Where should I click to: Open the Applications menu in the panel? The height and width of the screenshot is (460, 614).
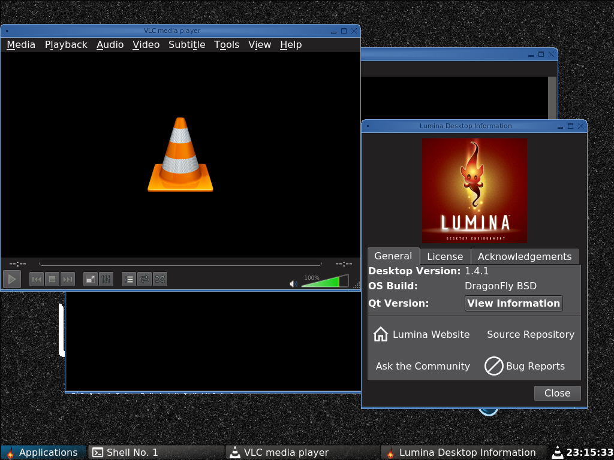point(43,453)
